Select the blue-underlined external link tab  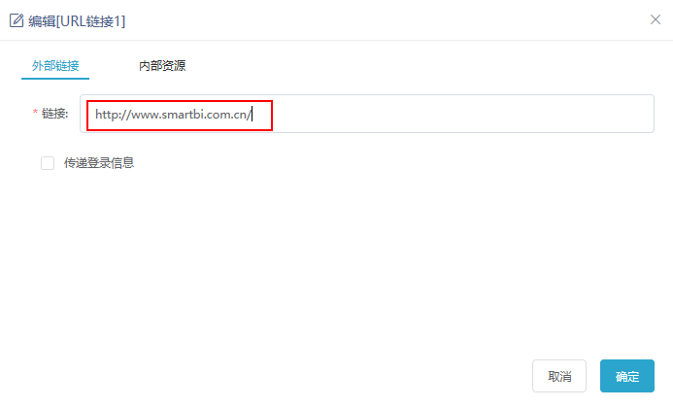55,66
